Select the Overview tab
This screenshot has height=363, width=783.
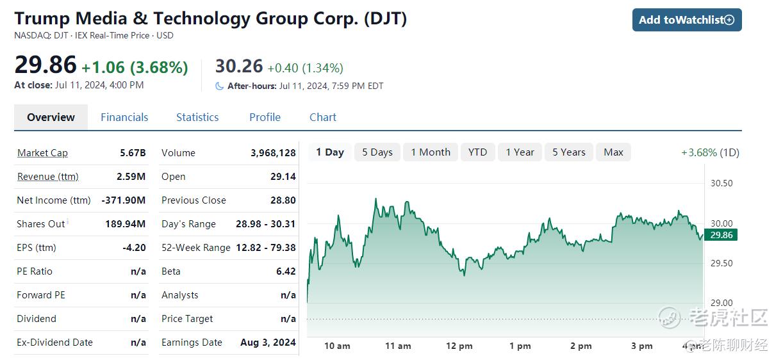tap(51, 117)
